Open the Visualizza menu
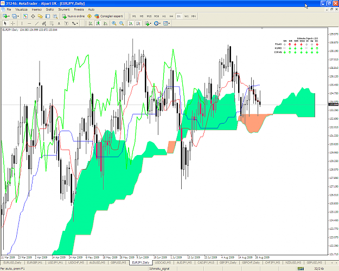Screen dimensions: 339x271 [21, 10]
